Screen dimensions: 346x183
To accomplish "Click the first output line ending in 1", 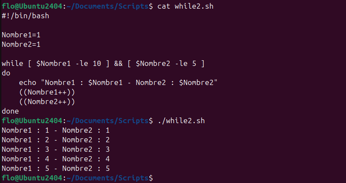I will coord(56,130).
